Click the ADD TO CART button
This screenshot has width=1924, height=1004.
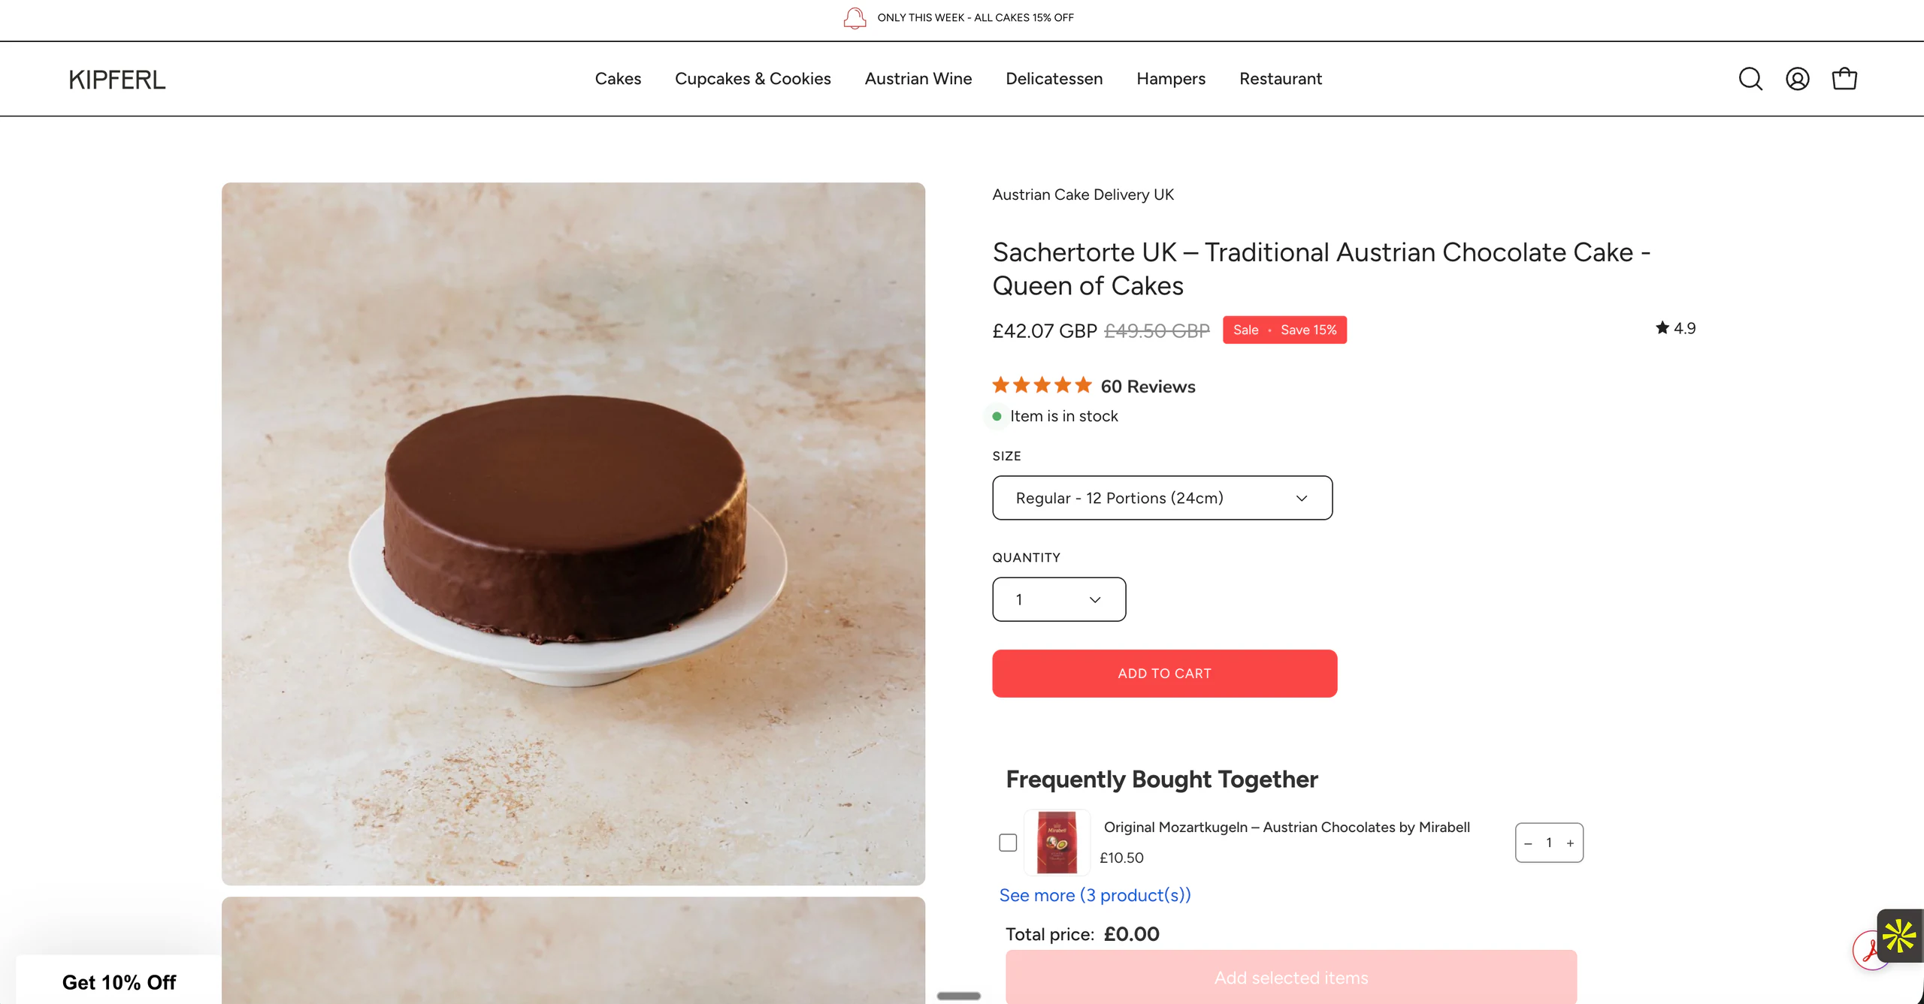pyautogui.click(x=1164, y=674)
